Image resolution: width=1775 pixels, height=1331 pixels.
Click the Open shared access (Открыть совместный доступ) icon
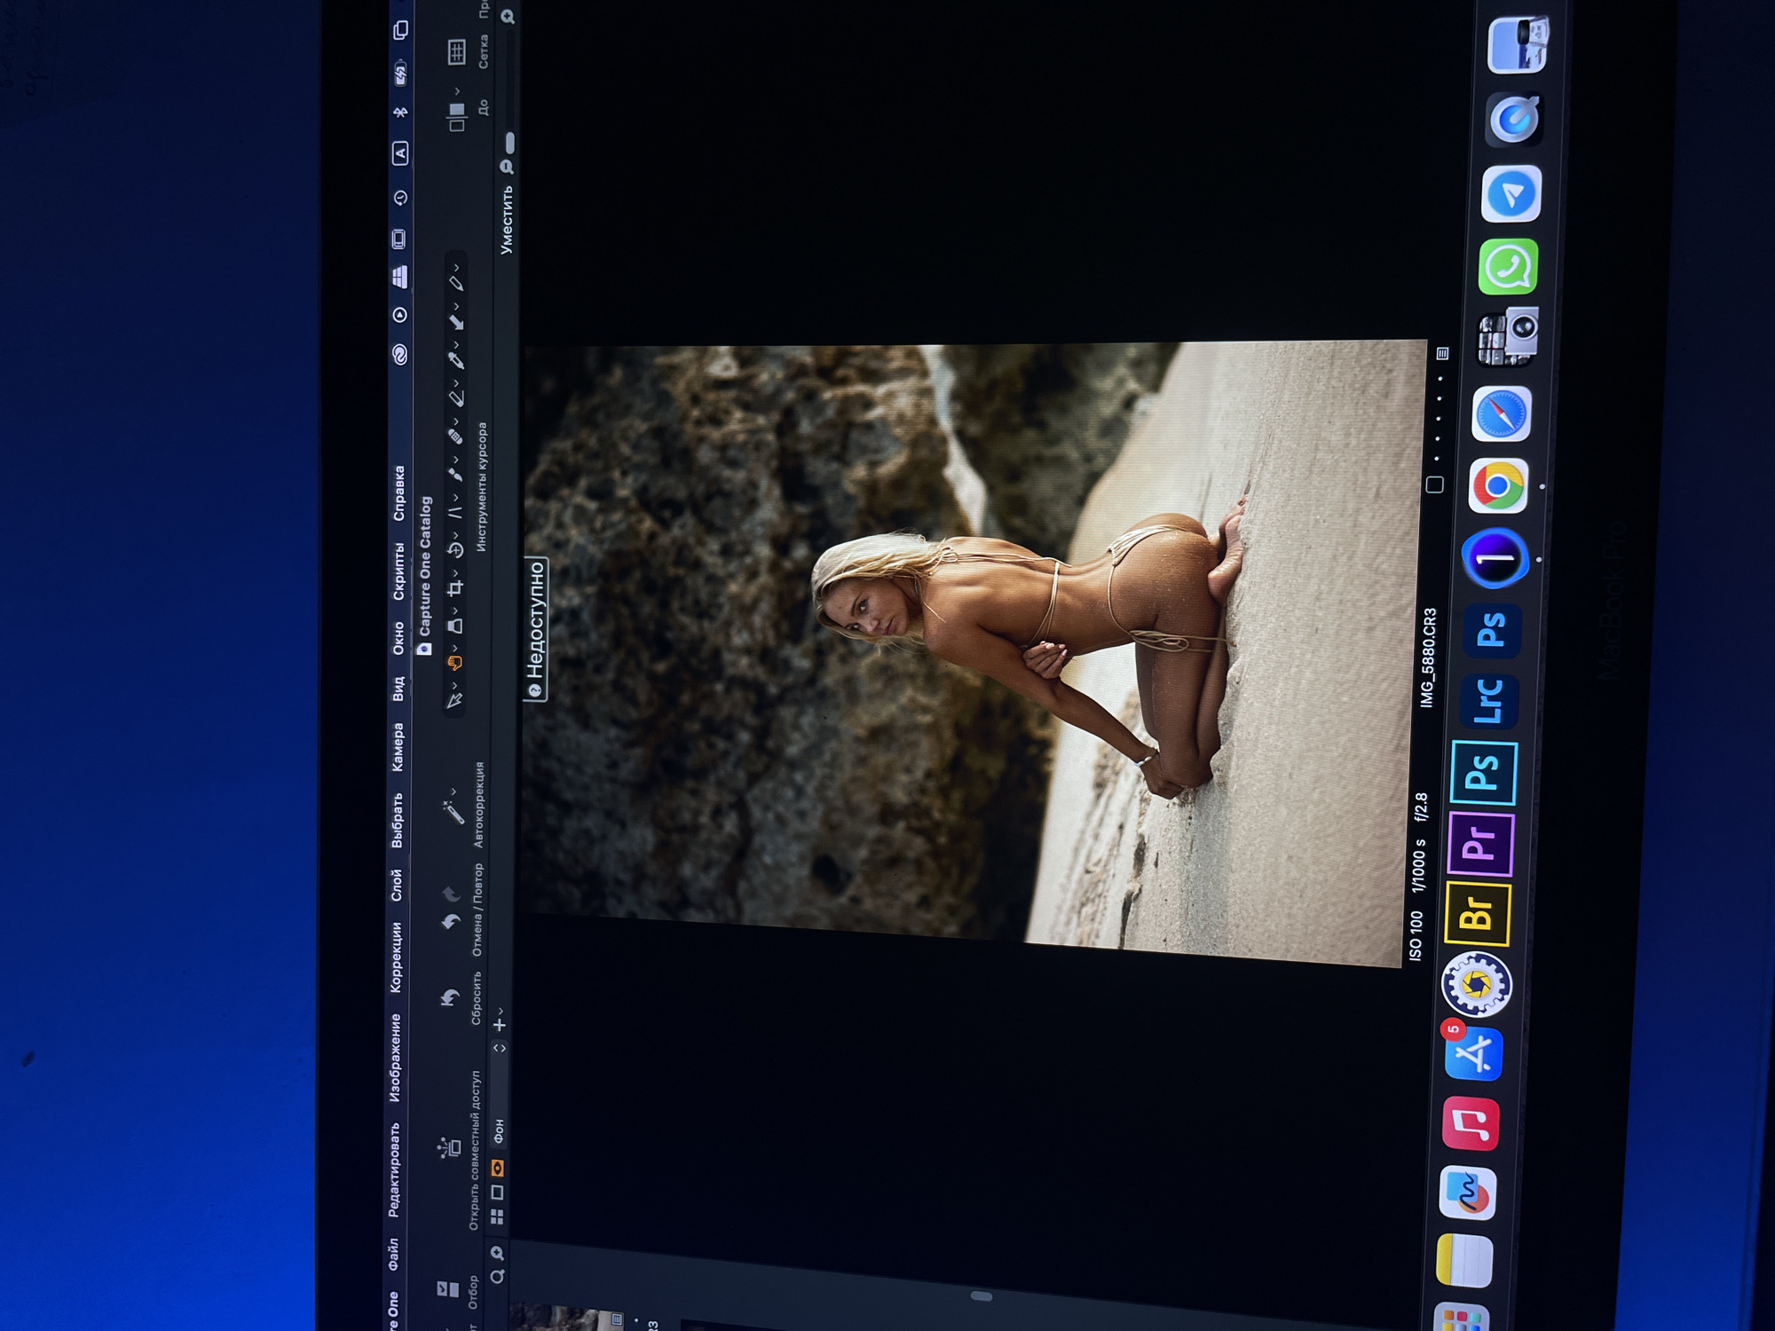449,1146
